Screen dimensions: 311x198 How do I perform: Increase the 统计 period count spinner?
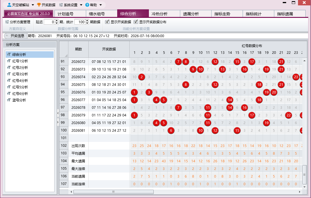click(x=87, y=21)
